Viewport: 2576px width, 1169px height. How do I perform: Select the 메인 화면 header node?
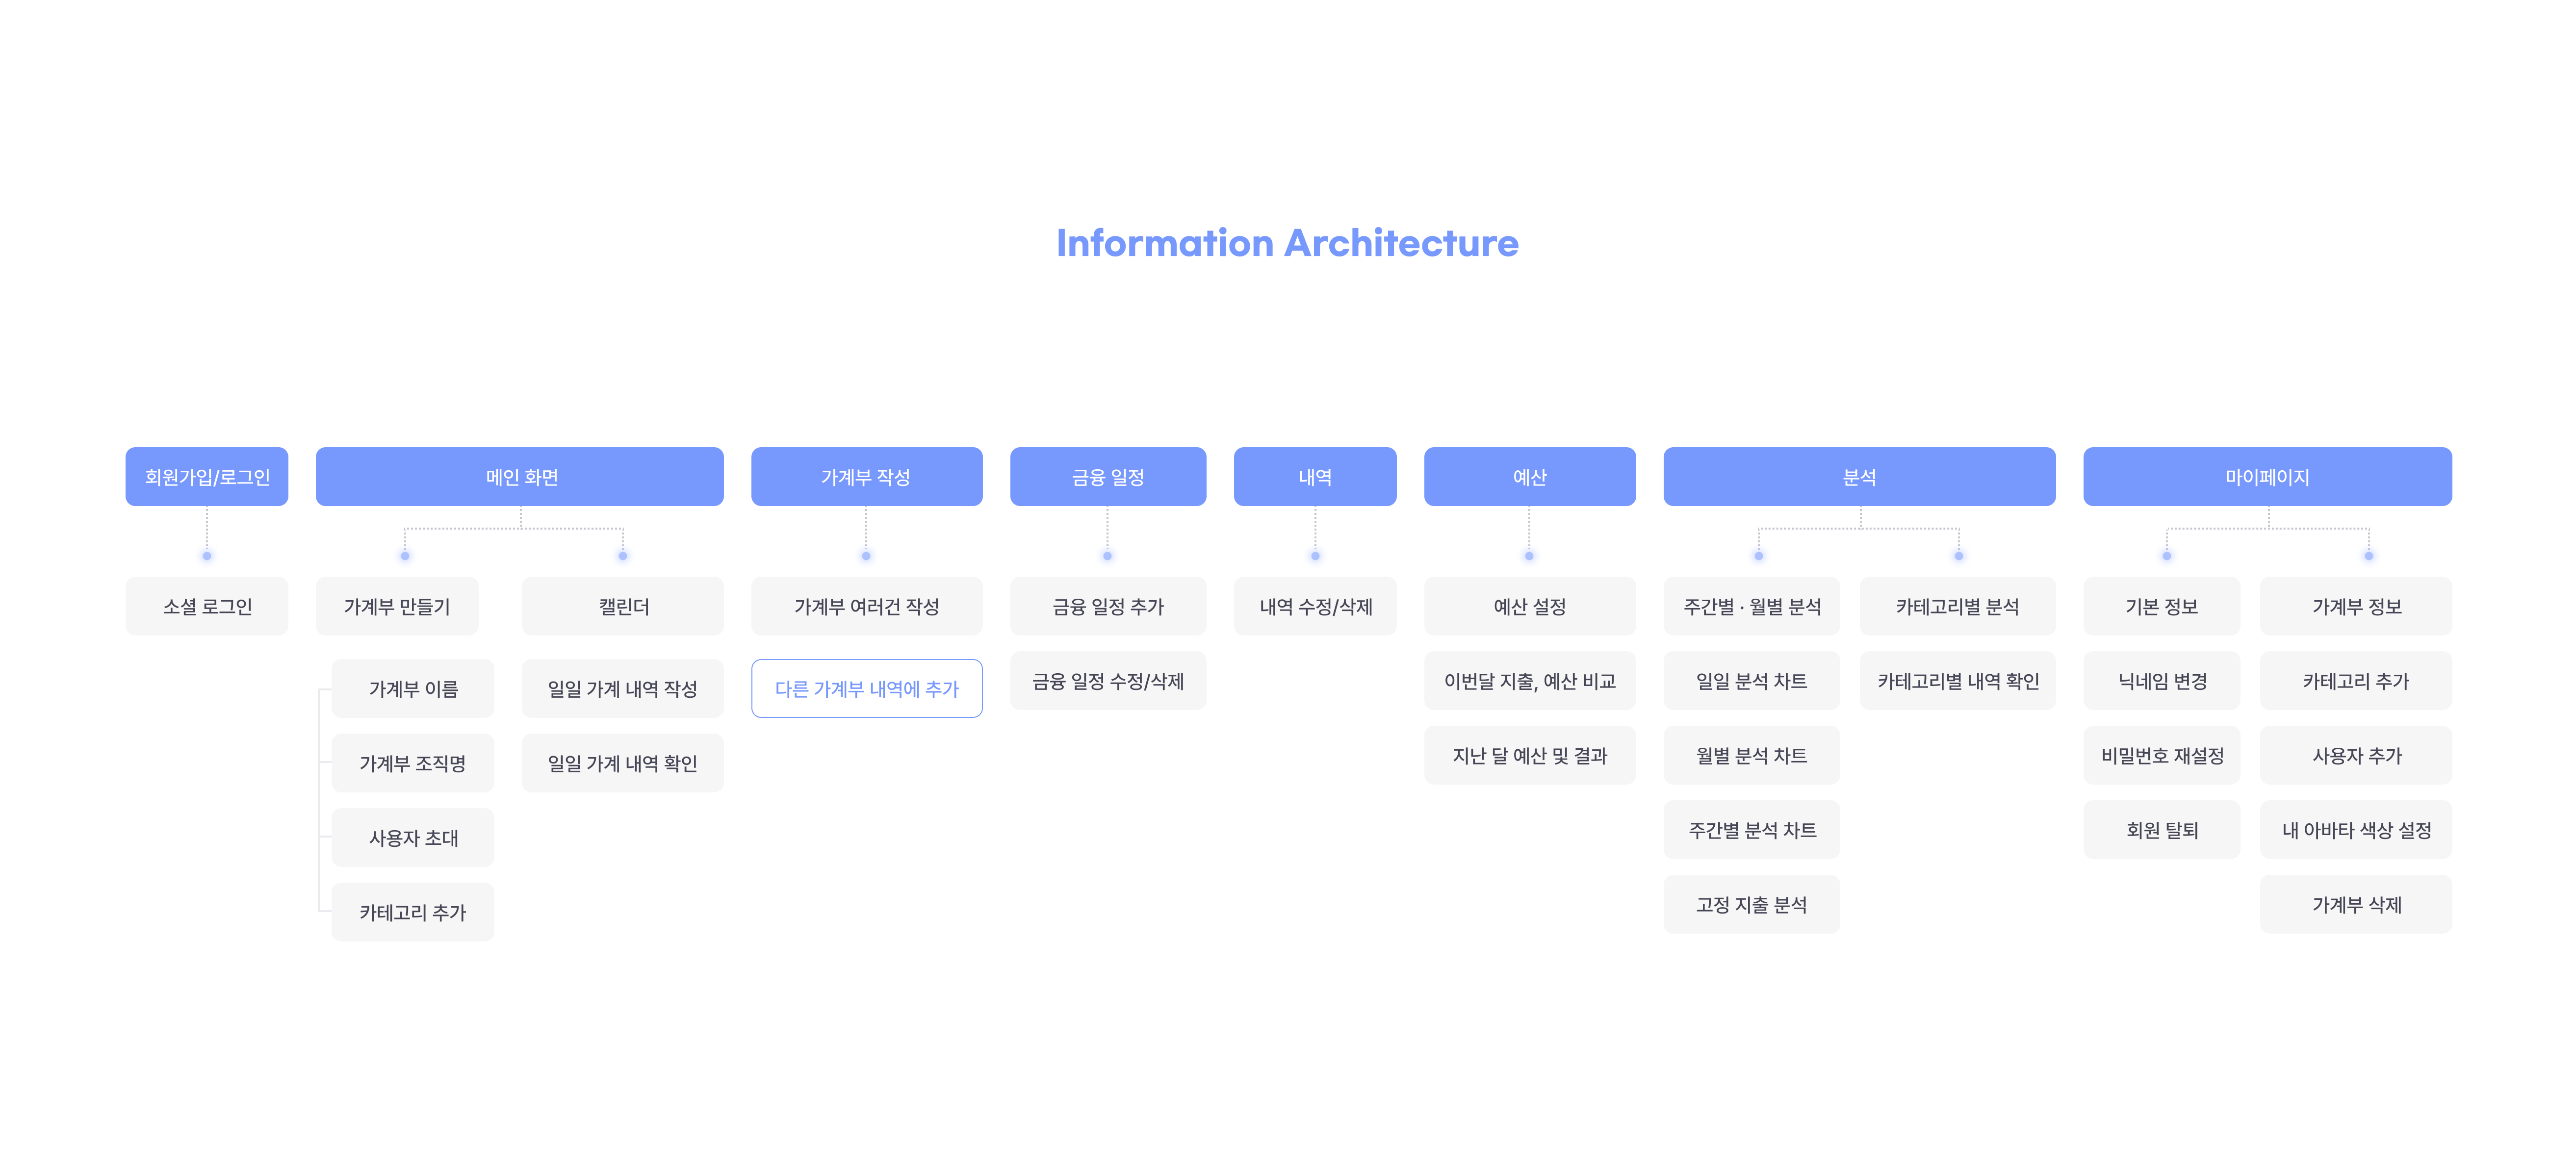[x=520, y=477]
